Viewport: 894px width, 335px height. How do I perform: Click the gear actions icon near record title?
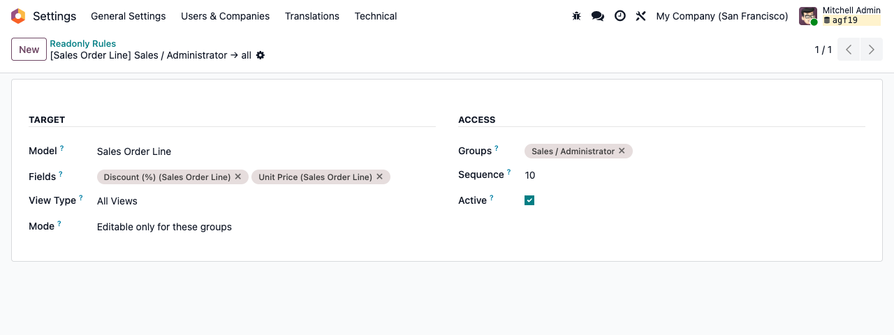[x=261, y=55]
